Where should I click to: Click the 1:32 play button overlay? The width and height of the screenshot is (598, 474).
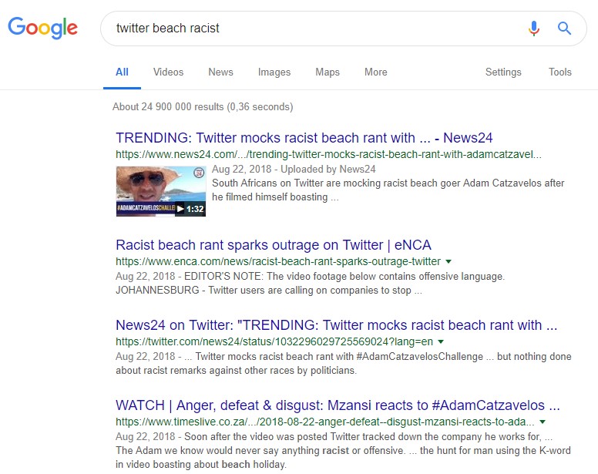(x=190, y=209)
